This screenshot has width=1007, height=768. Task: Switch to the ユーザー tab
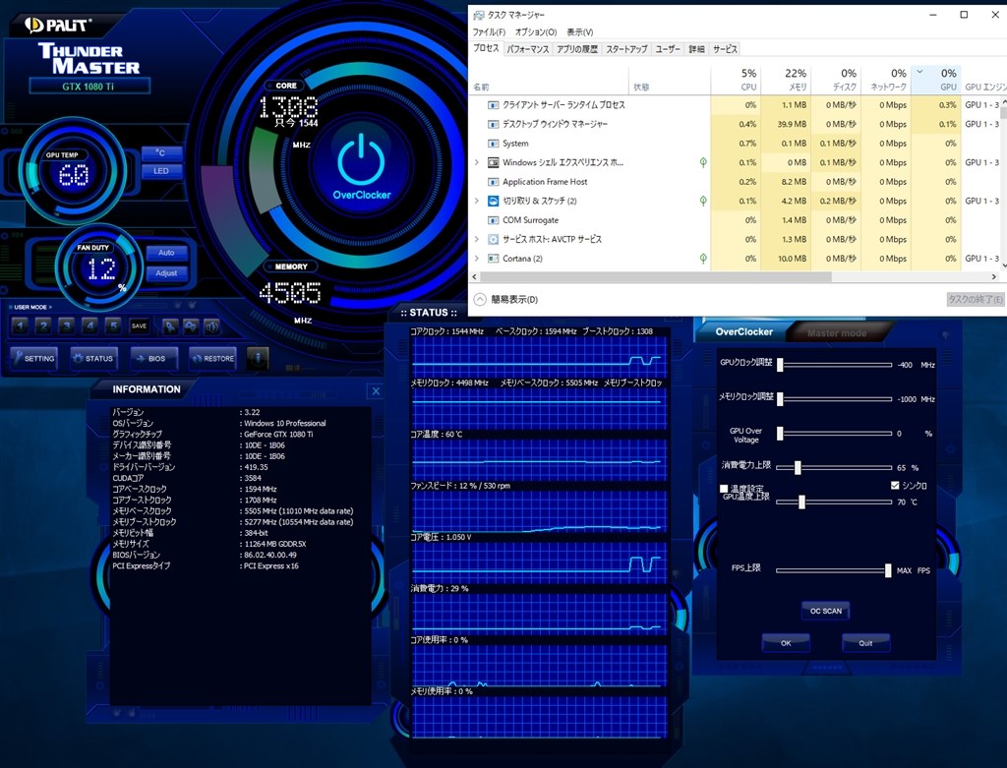(668, 49)
